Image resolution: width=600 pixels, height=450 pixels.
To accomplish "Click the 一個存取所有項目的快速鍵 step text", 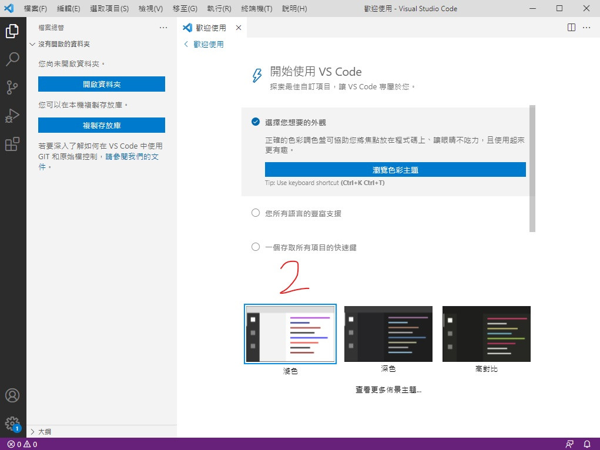I will click(x=311, y=247).
